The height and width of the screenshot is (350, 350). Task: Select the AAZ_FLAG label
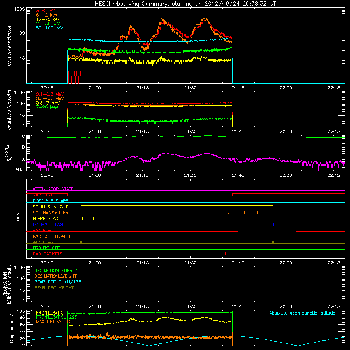(43, 242)
